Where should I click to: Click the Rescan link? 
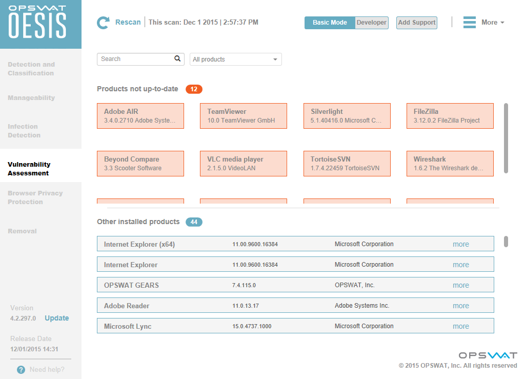coord(128,22)
